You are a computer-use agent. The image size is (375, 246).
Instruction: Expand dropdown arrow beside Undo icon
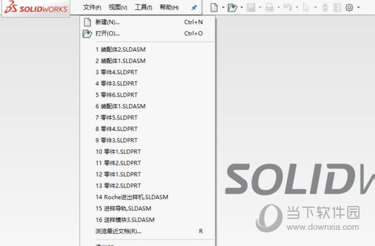[297, 7]
